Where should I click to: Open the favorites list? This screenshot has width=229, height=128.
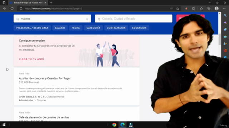click(x=201, y=9)
